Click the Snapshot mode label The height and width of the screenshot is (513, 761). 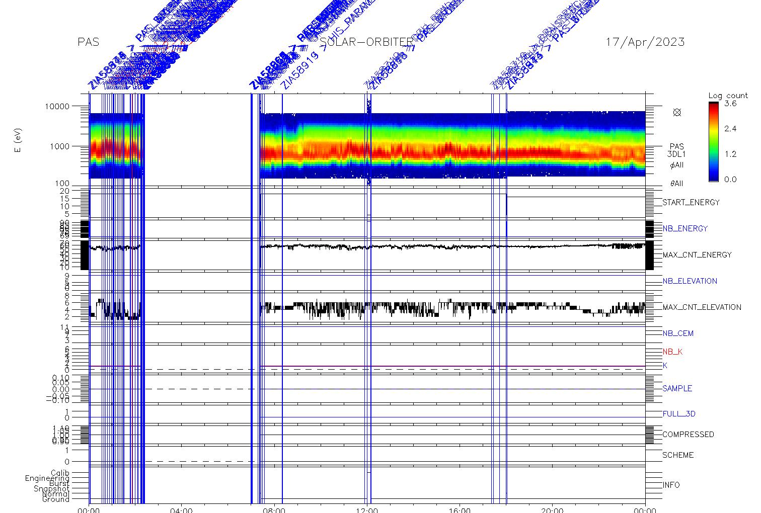coord(51,489)
